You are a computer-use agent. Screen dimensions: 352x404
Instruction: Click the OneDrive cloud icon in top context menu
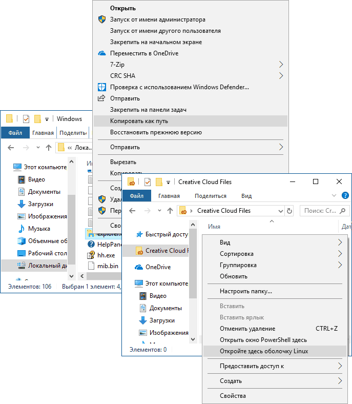[x=102, y=53]
